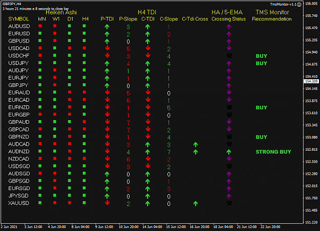
Task: Select XAUUSD C-Tdi Cross up arrow
Action: (196, 203)
